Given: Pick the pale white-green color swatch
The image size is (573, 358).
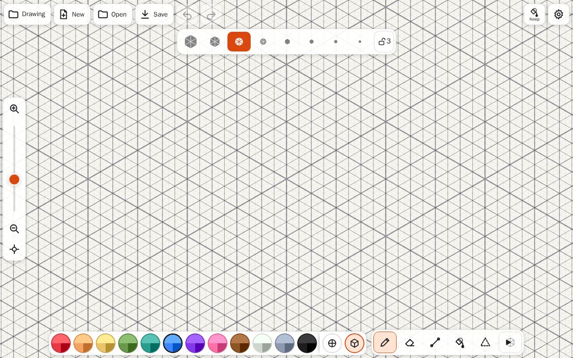Looking at the screenshot, I should click(262, 343).
